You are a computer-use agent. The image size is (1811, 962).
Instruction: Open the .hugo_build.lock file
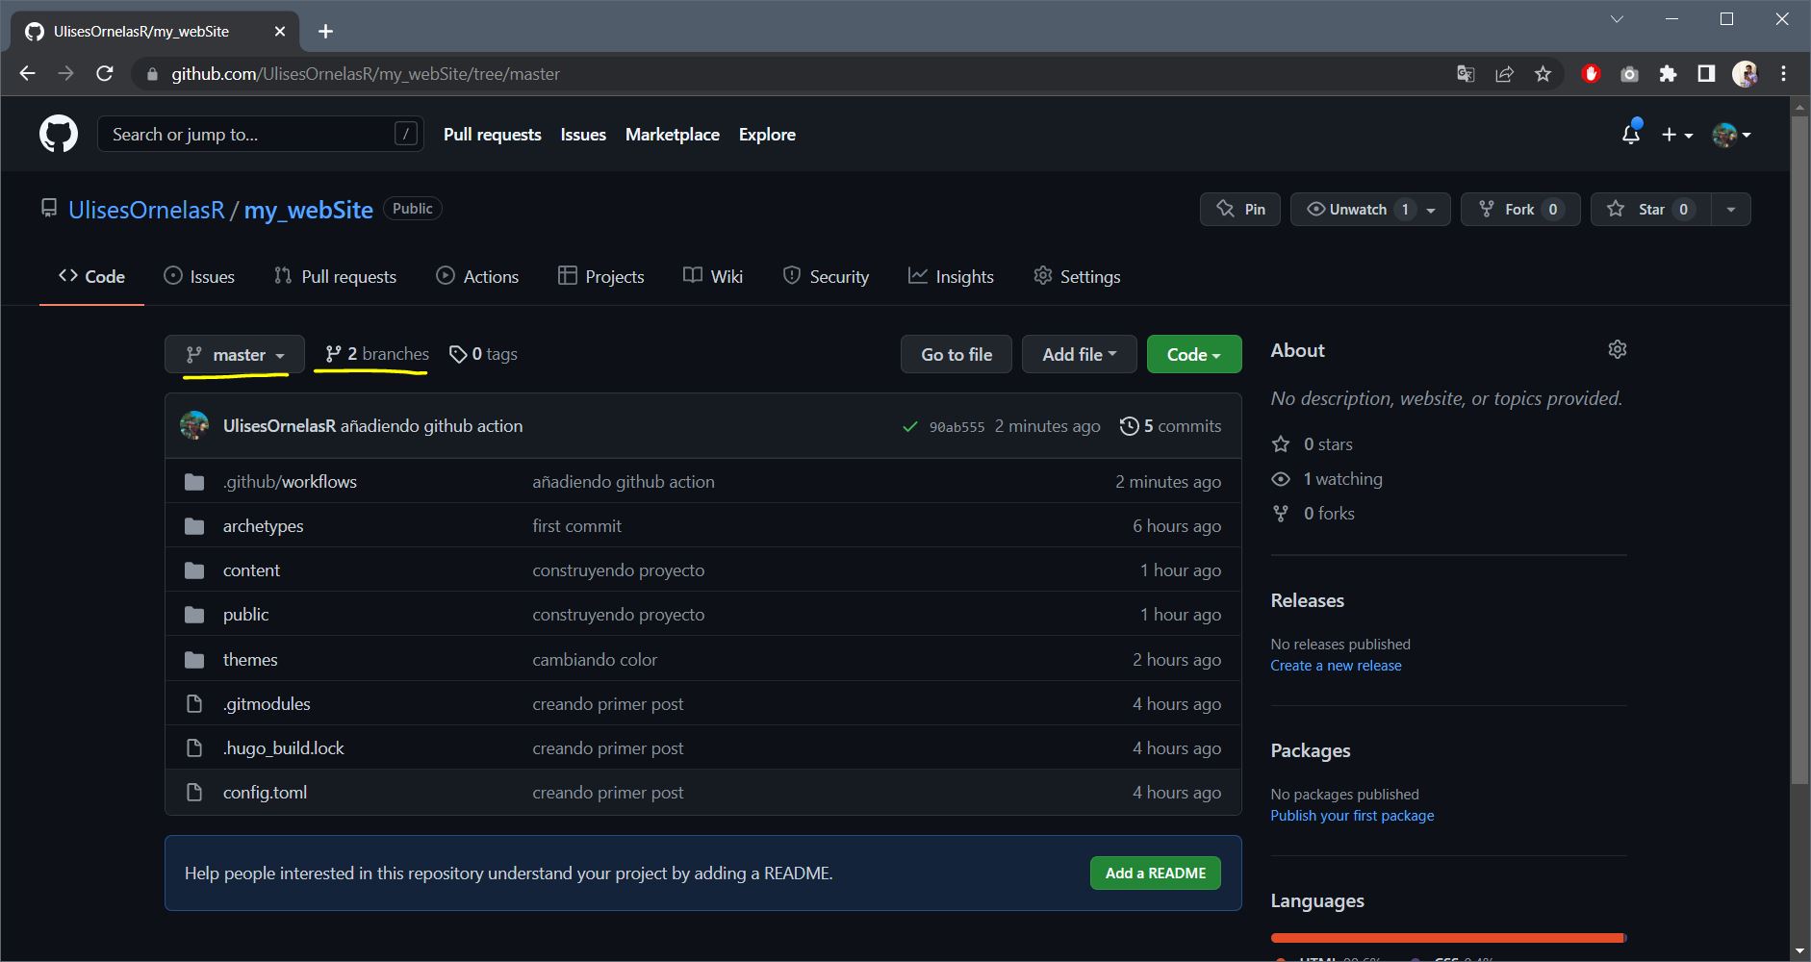click(283, 748)
